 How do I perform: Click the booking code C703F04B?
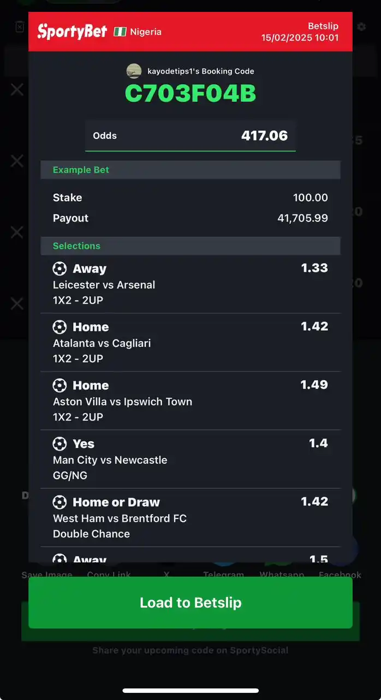(x=190, y=94)
